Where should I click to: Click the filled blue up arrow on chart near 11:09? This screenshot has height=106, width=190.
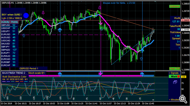pos(60,30)
